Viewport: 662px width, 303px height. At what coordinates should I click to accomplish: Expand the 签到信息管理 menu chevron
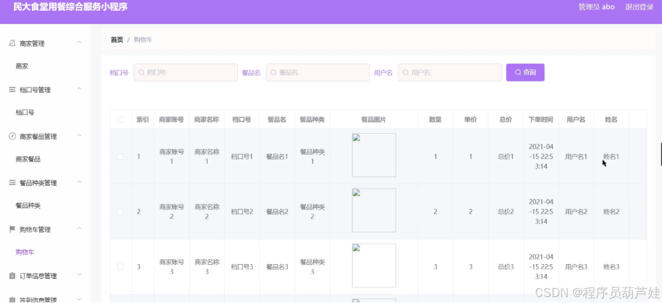79,299
